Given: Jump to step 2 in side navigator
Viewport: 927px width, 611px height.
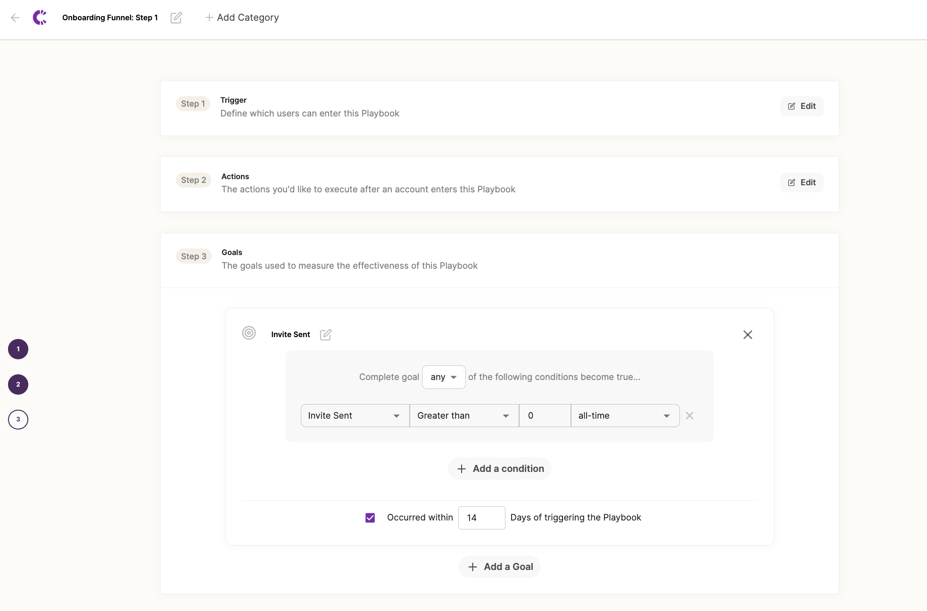Looking at the screenshot, I should coord(18,385).
